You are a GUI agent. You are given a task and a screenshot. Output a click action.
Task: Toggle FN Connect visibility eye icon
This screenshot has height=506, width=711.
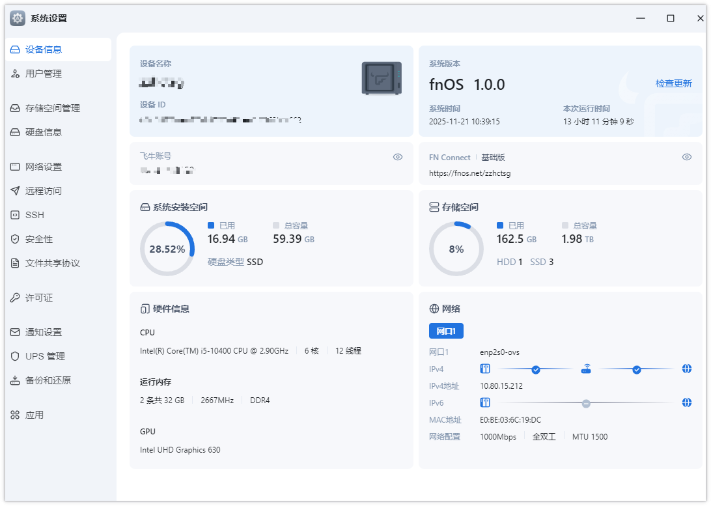point(686,157)
